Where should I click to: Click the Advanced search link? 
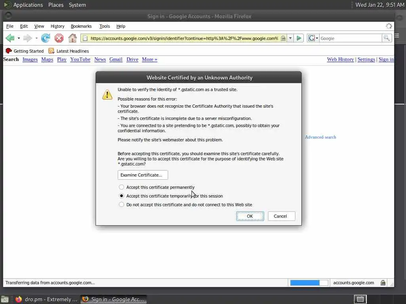pos(320,137)
